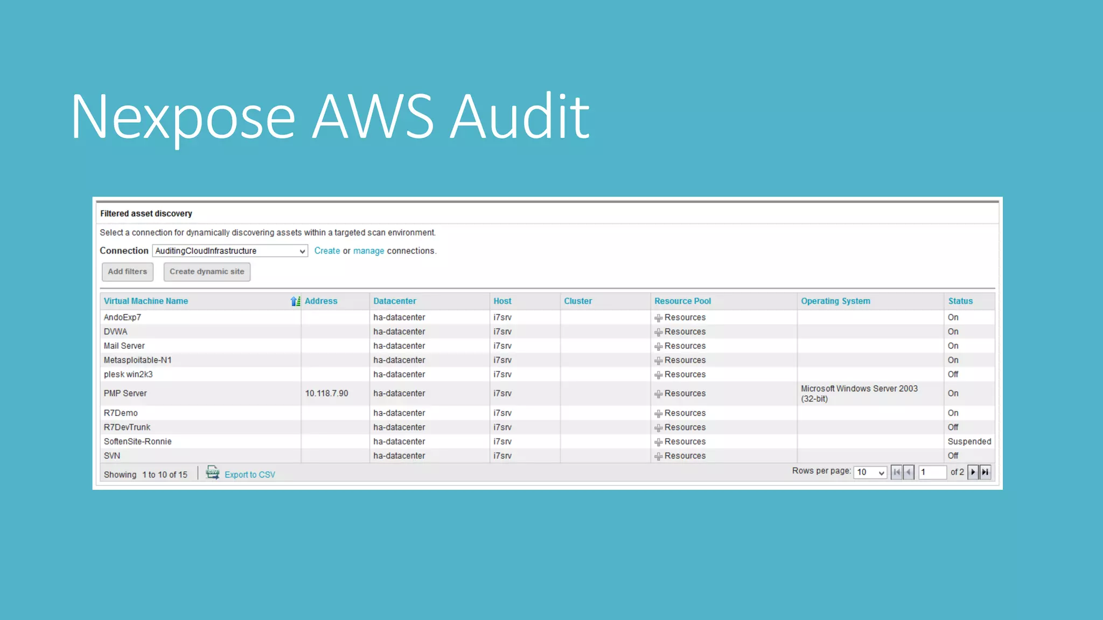Expand Resources plus icon for Mail Server

(x=658, y=347)
